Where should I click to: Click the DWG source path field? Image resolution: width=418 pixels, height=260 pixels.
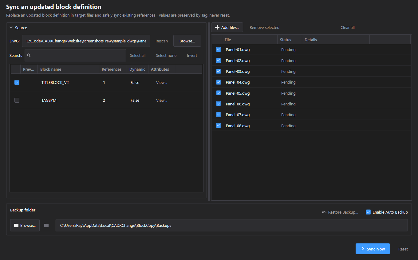(x=86, y=41)
